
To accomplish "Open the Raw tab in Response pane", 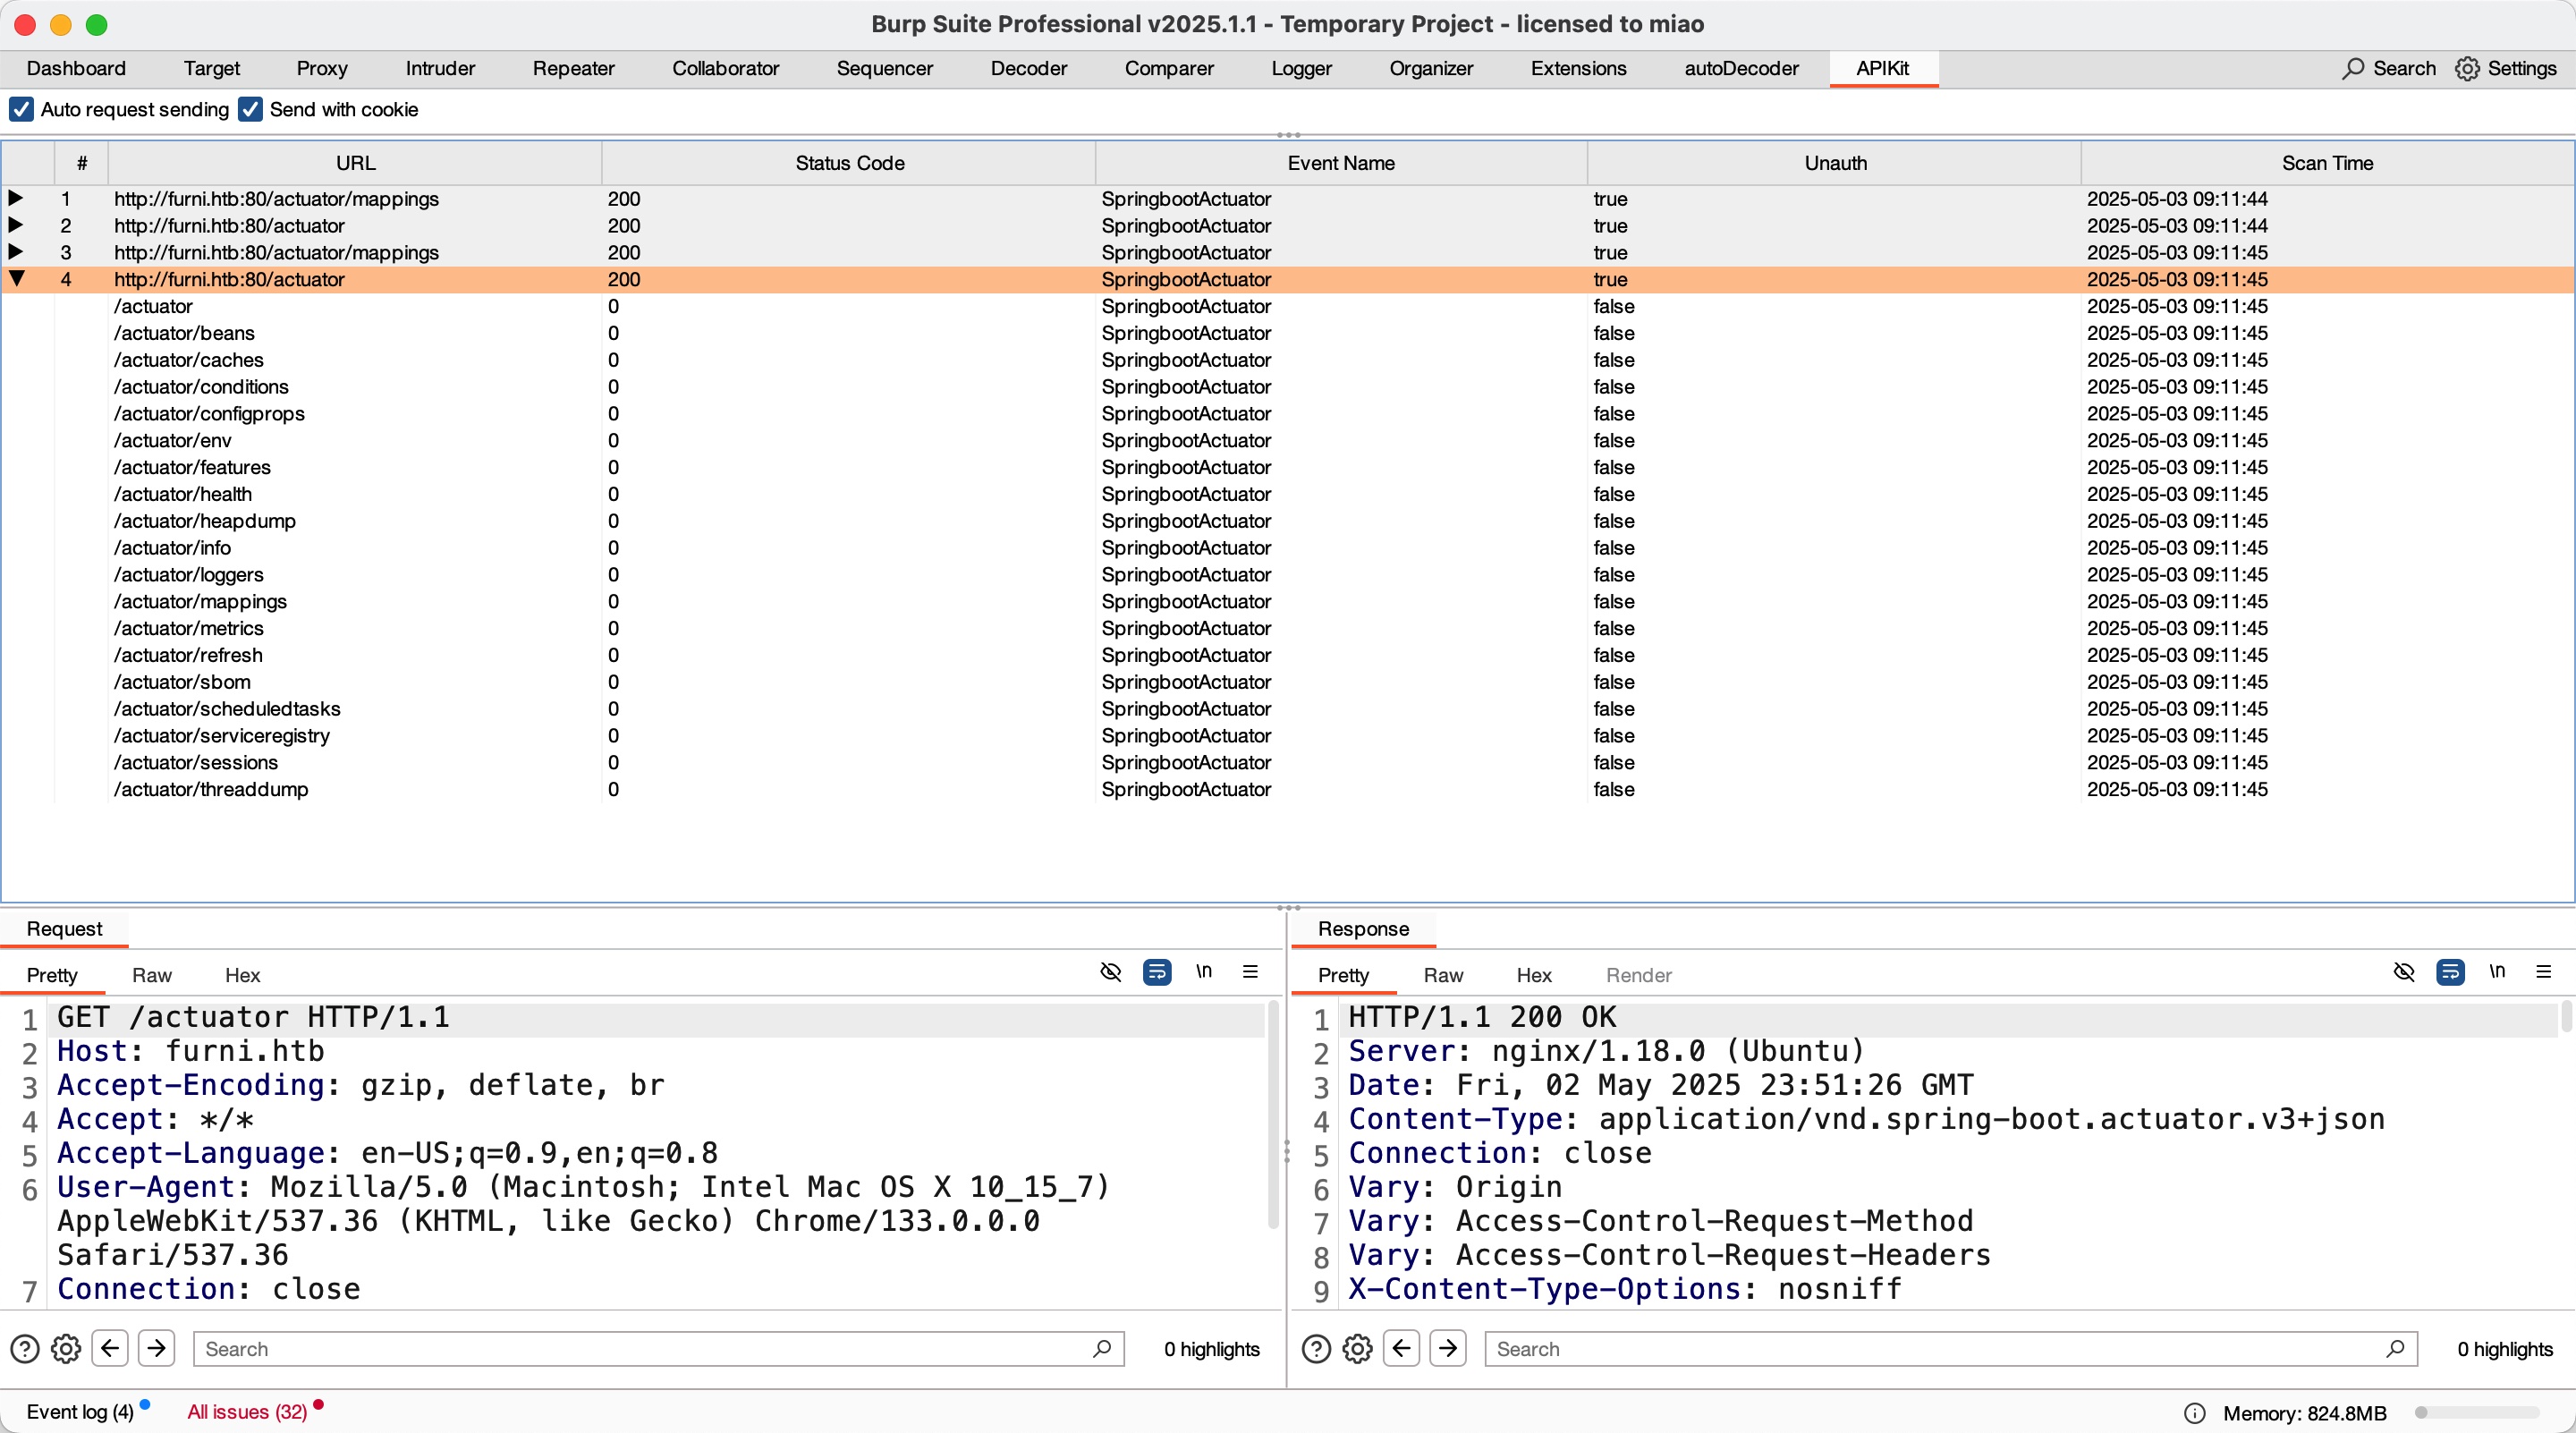I will 1442,975.
